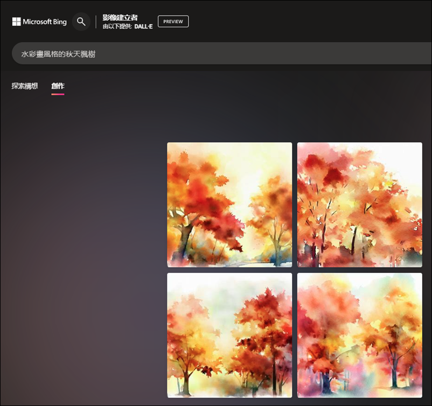Open the top-left maple painting thumbnail
Image resolution: width=432 pixels, height=406 pixels.
tap(229, 205)
